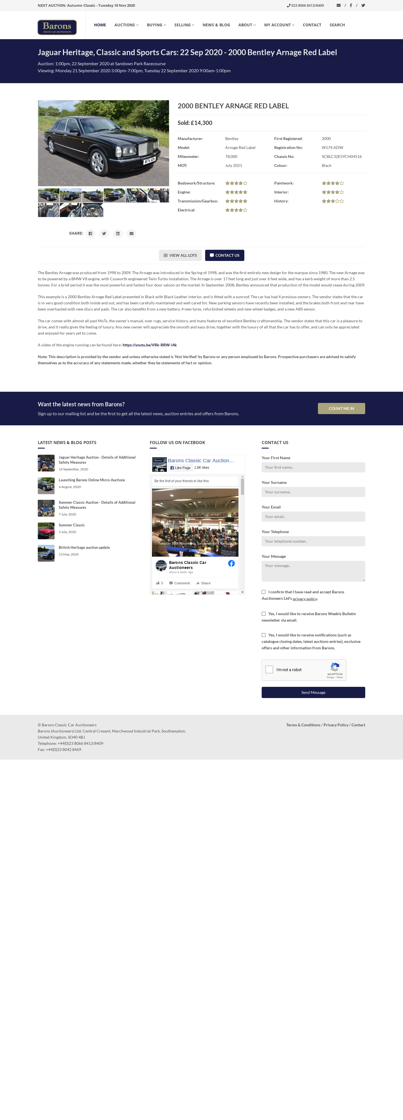Focus Your Email field
Screen dimensions: 403x1120
point(313,517)
